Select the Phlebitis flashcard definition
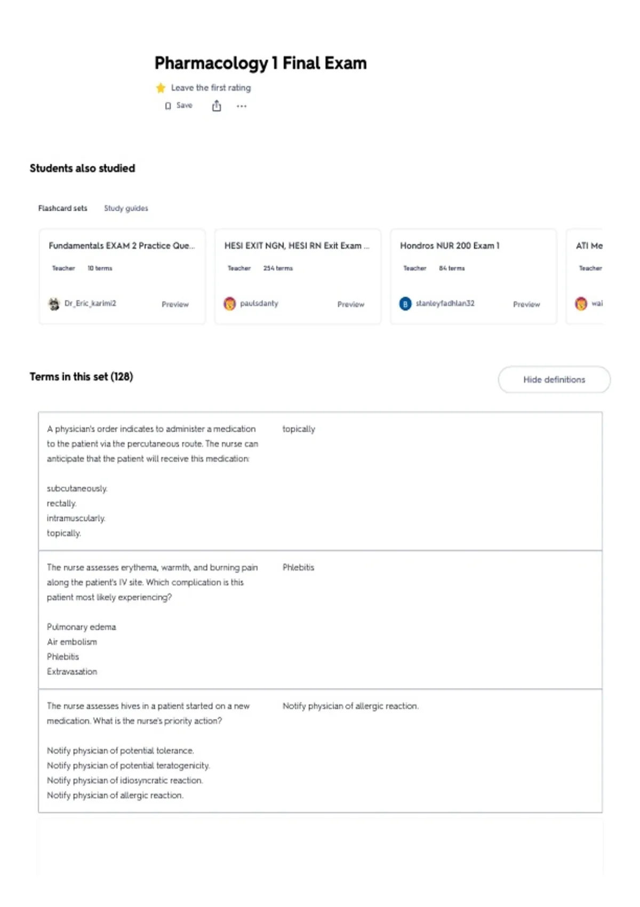The height and width of the screenshot is (907, 640). click(x=298, y=567)
